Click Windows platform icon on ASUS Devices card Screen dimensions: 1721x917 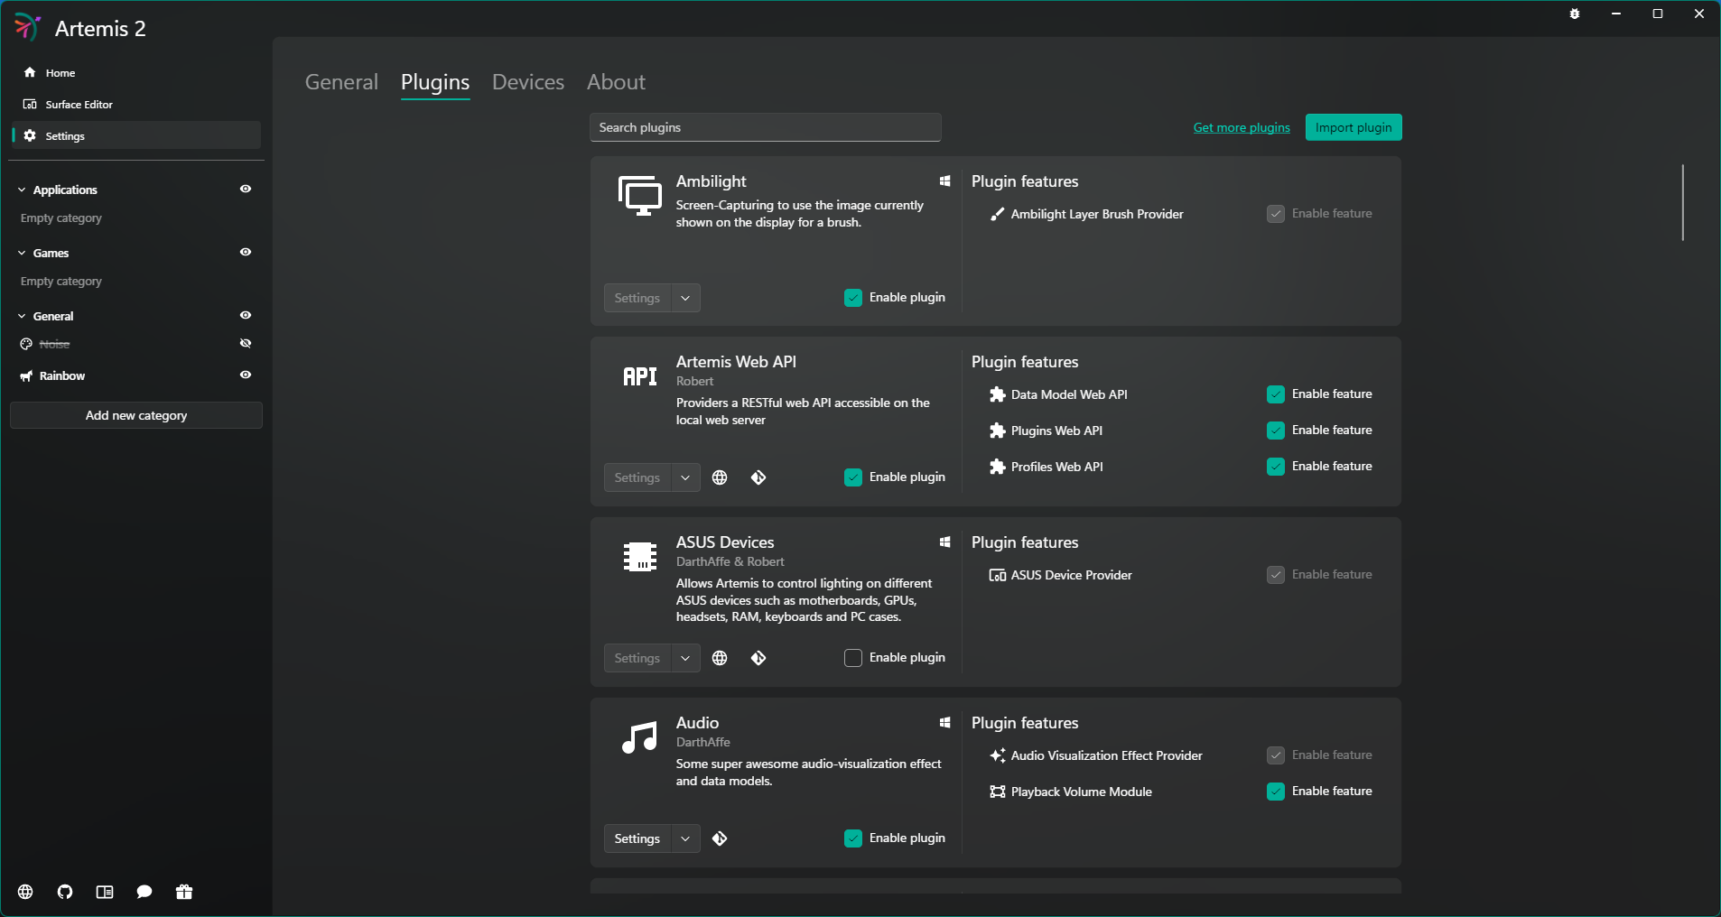944,542
